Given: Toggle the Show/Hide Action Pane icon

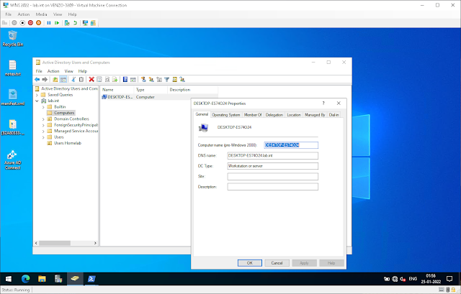Looking at the screenshot, I should 133,80.
